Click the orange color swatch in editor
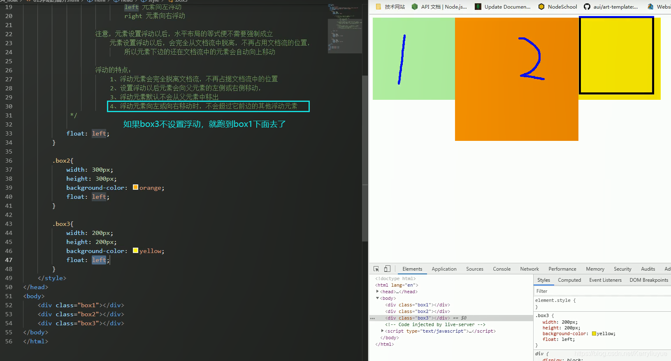671x361 pixels. click(135, 187)
